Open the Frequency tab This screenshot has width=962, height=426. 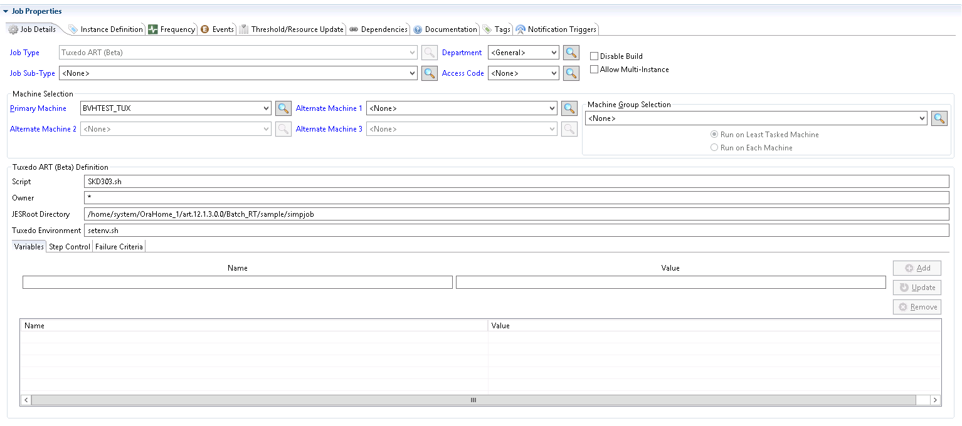[x=172, y=29]
